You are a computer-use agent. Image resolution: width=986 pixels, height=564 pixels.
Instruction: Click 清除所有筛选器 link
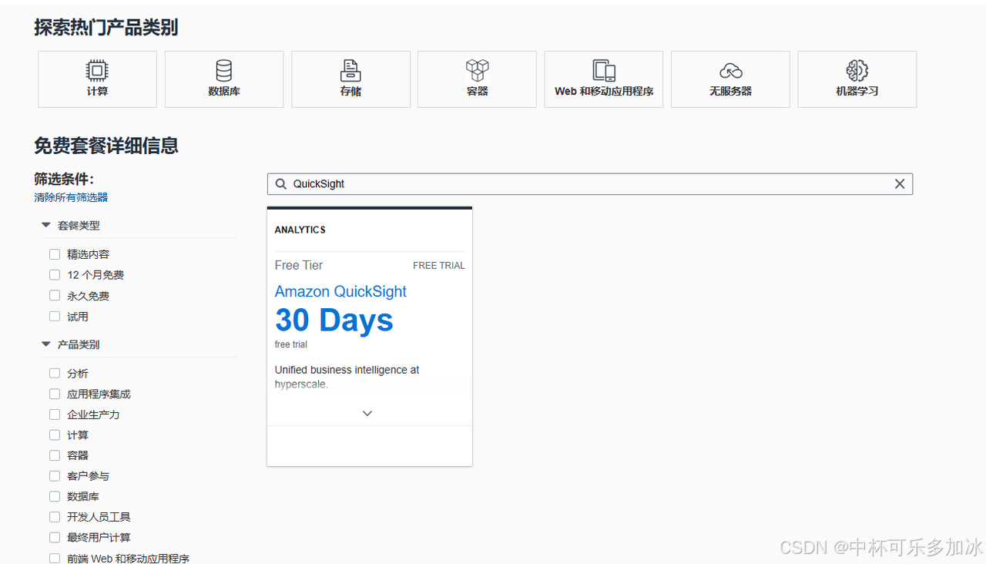click(71, 197)
